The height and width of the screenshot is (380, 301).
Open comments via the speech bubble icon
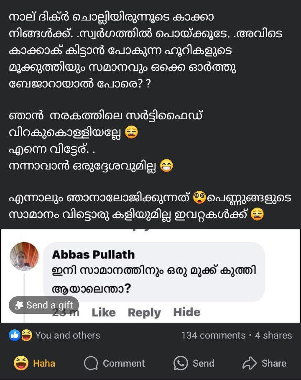pos(91,363)
